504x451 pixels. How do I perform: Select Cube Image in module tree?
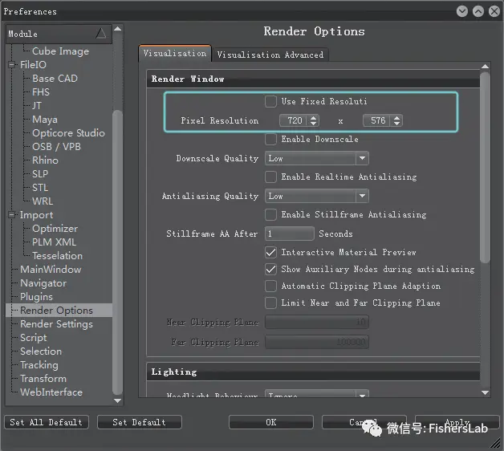(x=60, y=51)
